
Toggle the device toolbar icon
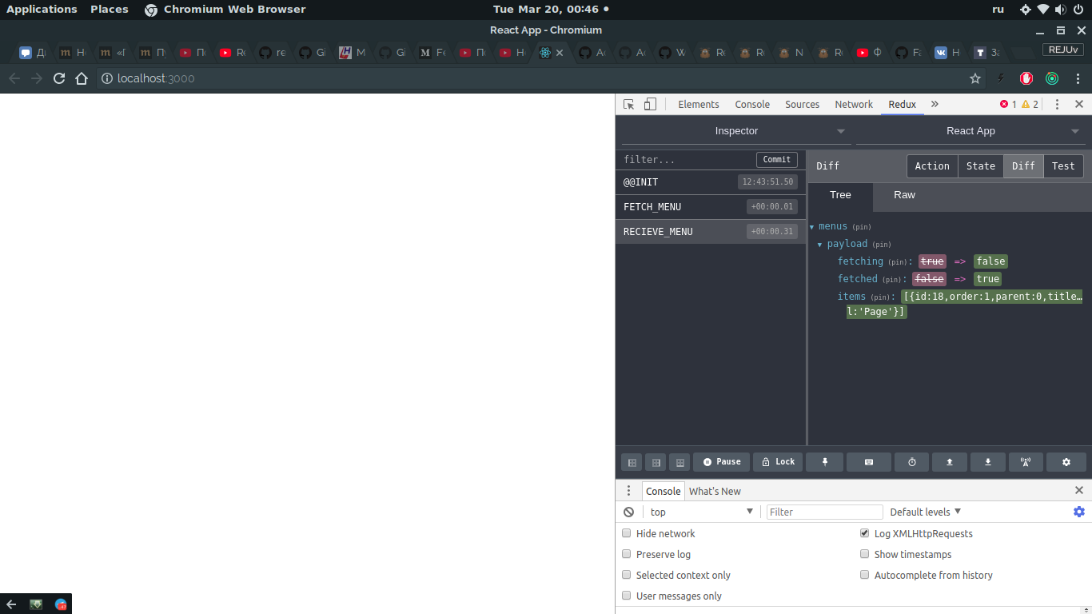(651, 104)
